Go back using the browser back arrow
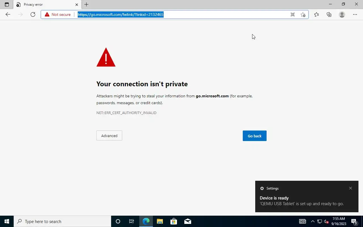The image size is (363, 227). tap(8, 14)
